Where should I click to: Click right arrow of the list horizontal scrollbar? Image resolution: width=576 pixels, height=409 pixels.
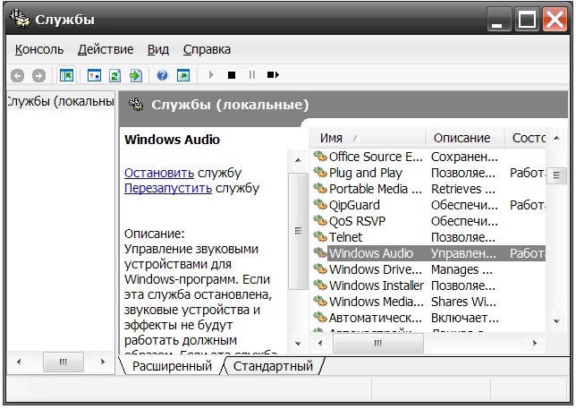pyautogui.click(x=535, y=343)
